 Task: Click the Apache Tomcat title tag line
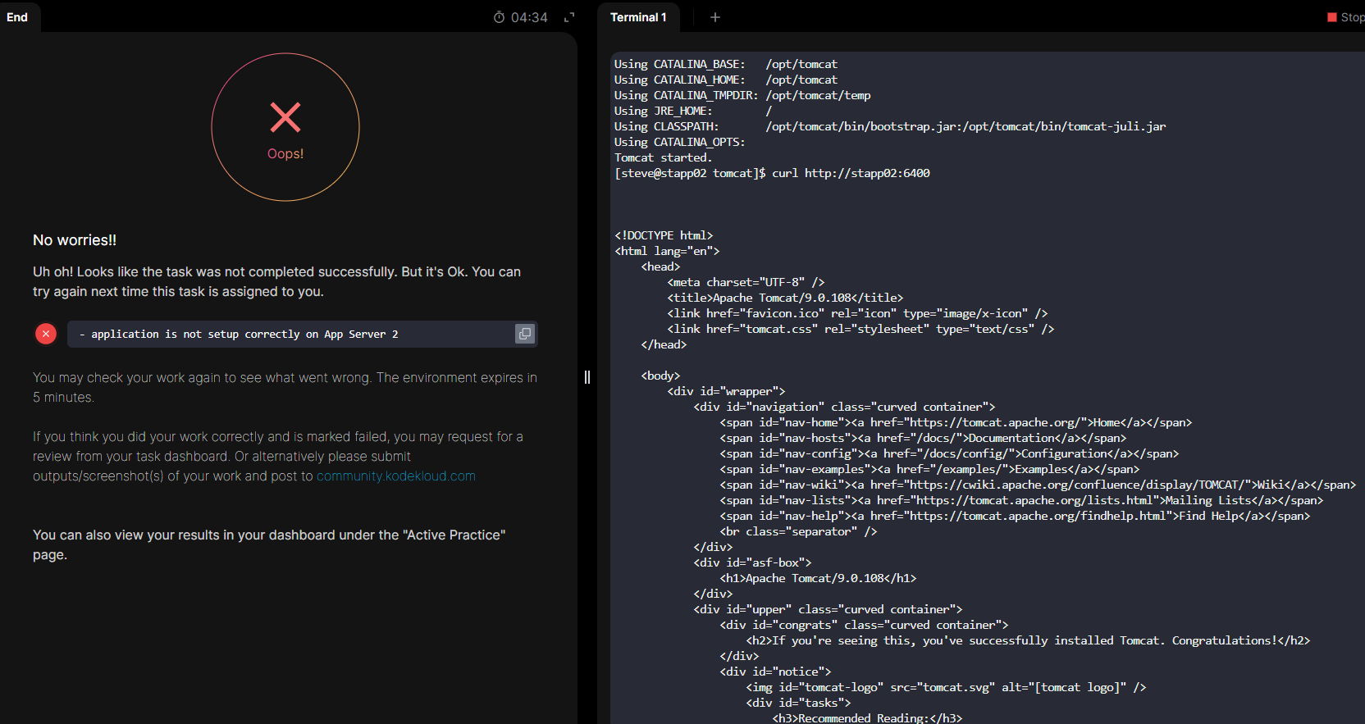[x=785, y=298]
